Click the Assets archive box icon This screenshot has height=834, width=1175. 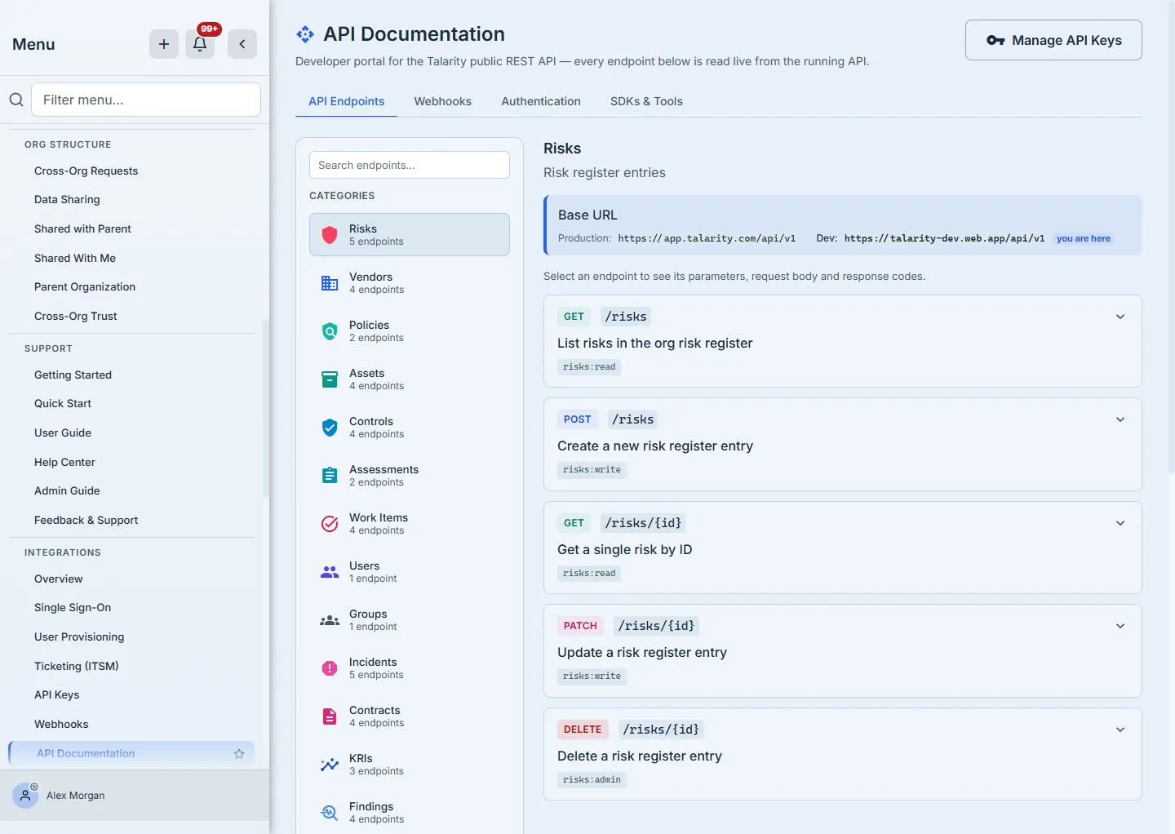[x=330, y=379]
